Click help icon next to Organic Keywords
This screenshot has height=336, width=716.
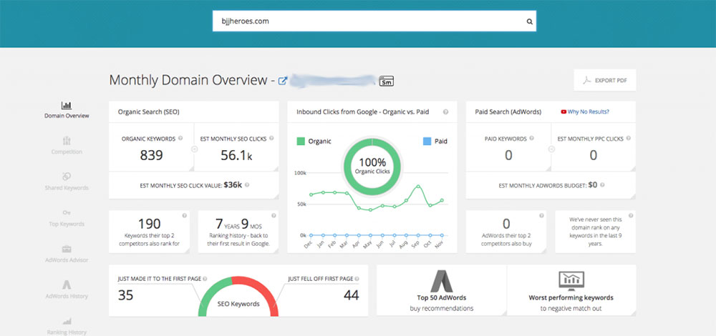[180, 139]
